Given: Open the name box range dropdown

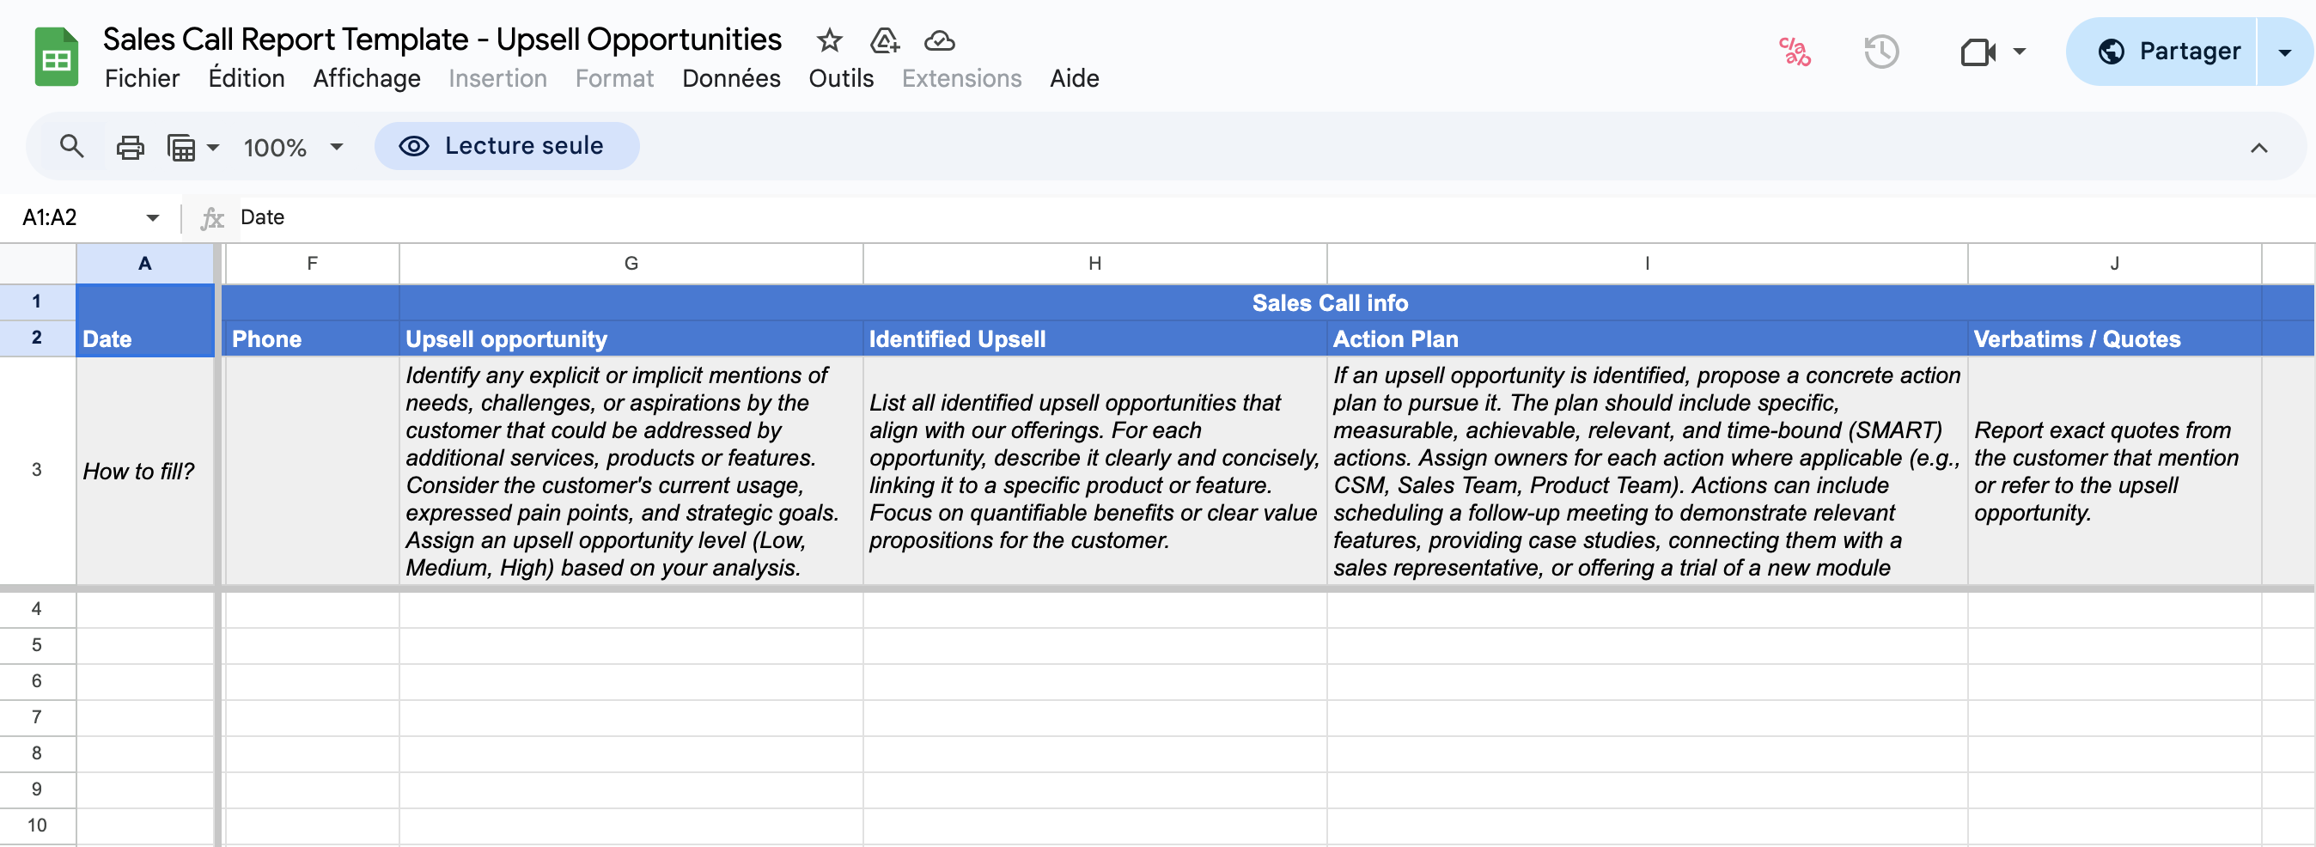Looking at the screenshot, I should 152,217.
